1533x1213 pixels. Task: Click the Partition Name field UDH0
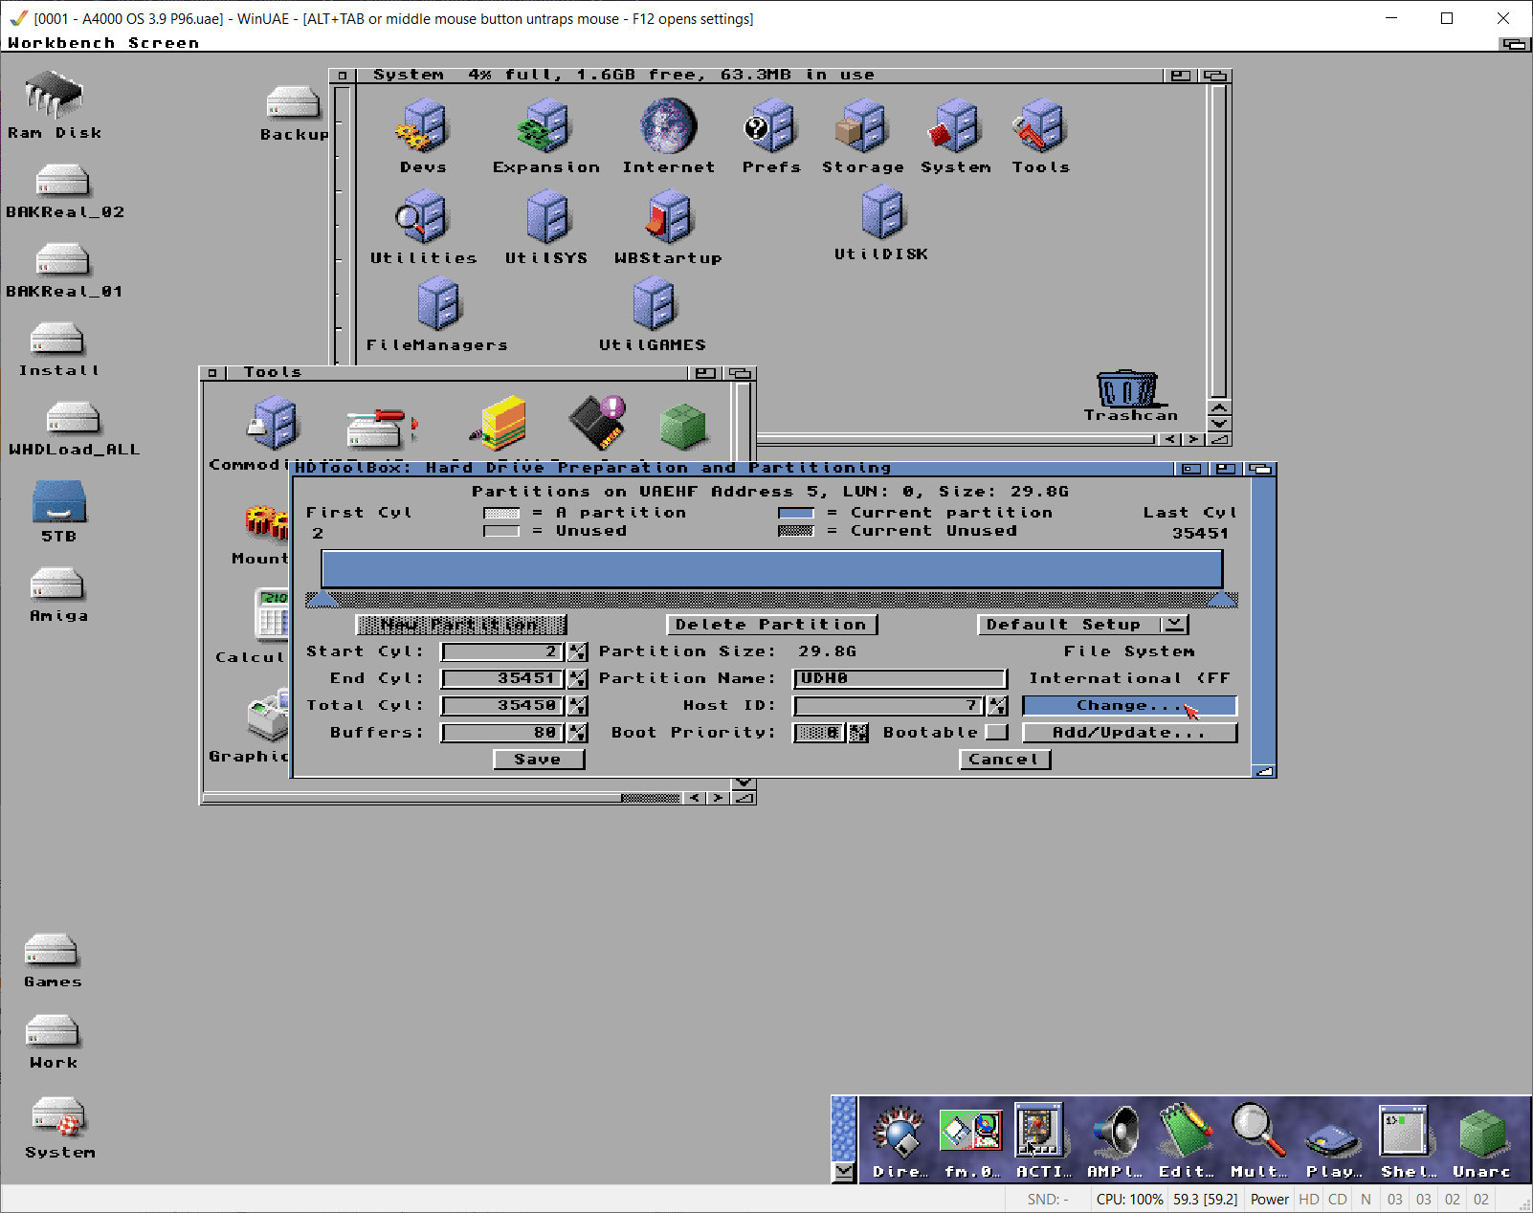coord(900,678)
